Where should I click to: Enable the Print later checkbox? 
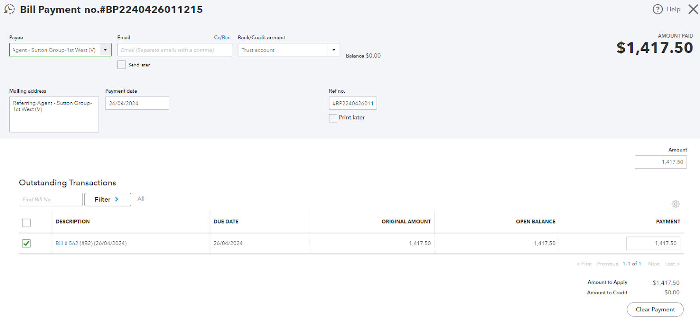coord(333,118)
